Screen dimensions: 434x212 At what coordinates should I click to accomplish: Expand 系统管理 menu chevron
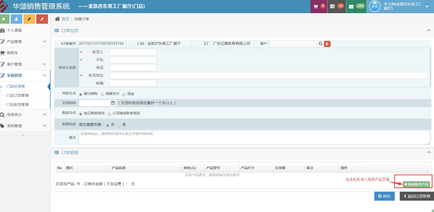click(x=44, y=126)
